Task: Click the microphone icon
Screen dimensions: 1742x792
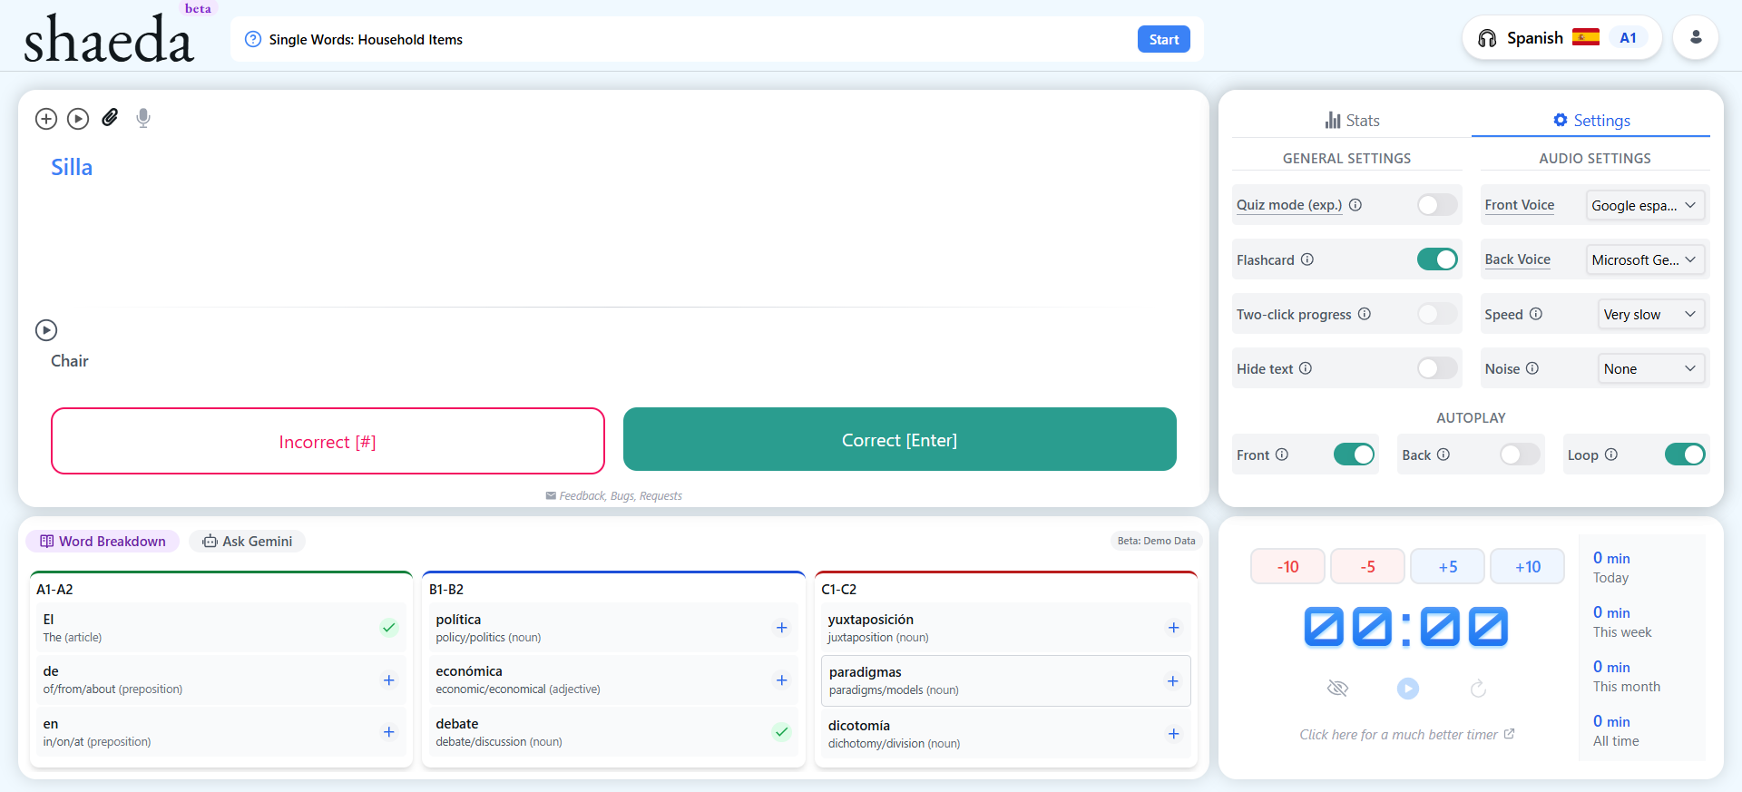Action: click(x=143, y=118)
